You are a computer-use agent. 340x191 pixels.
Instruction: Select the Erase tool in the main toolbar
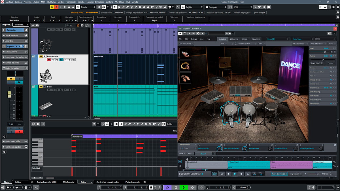point(127,7)
